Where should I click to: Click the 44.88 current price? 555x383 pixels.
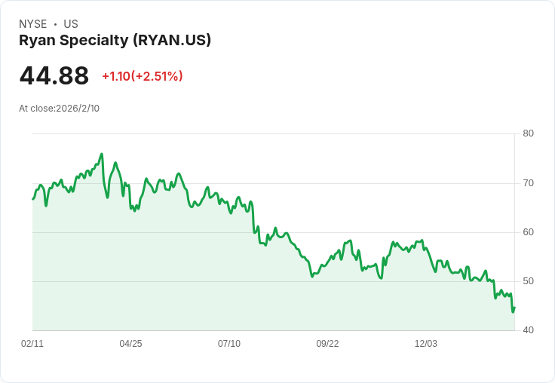click(54, 75)
